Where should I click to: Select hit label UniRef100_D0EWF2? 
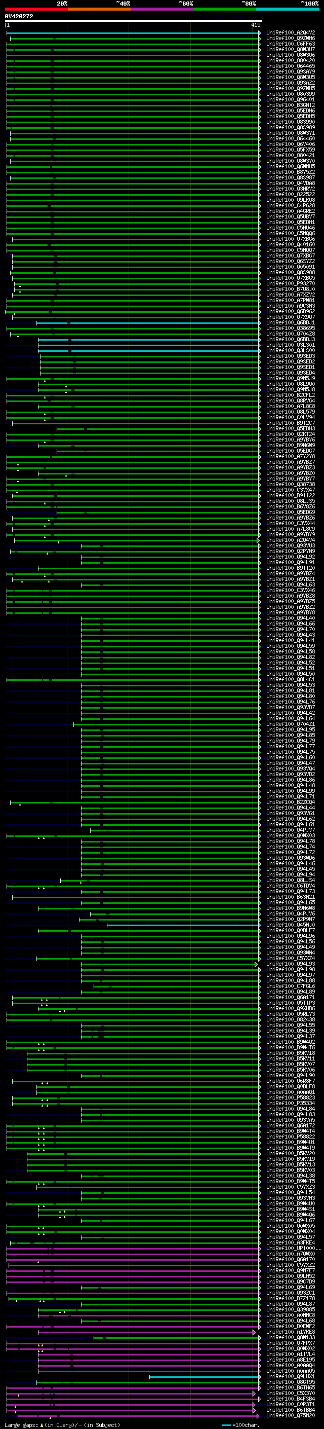click(x=291, y=1327)
